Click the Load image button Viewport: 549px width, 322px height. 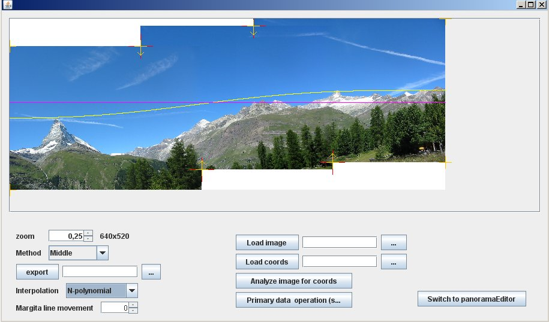click(x=267, y=242)
